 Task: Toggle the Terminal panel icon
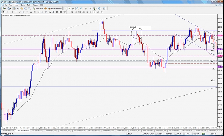click(x=25, y=9)
